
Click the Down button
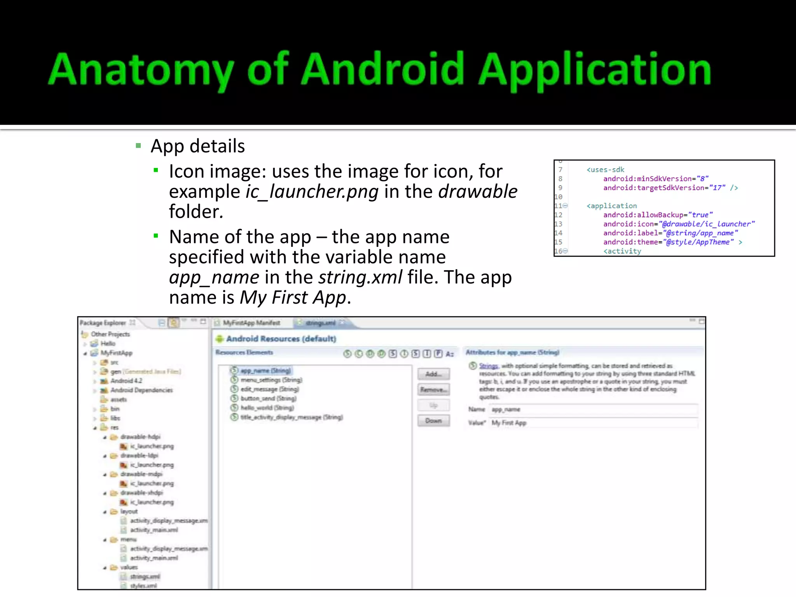pyautogui.click(x=434, y=421)
